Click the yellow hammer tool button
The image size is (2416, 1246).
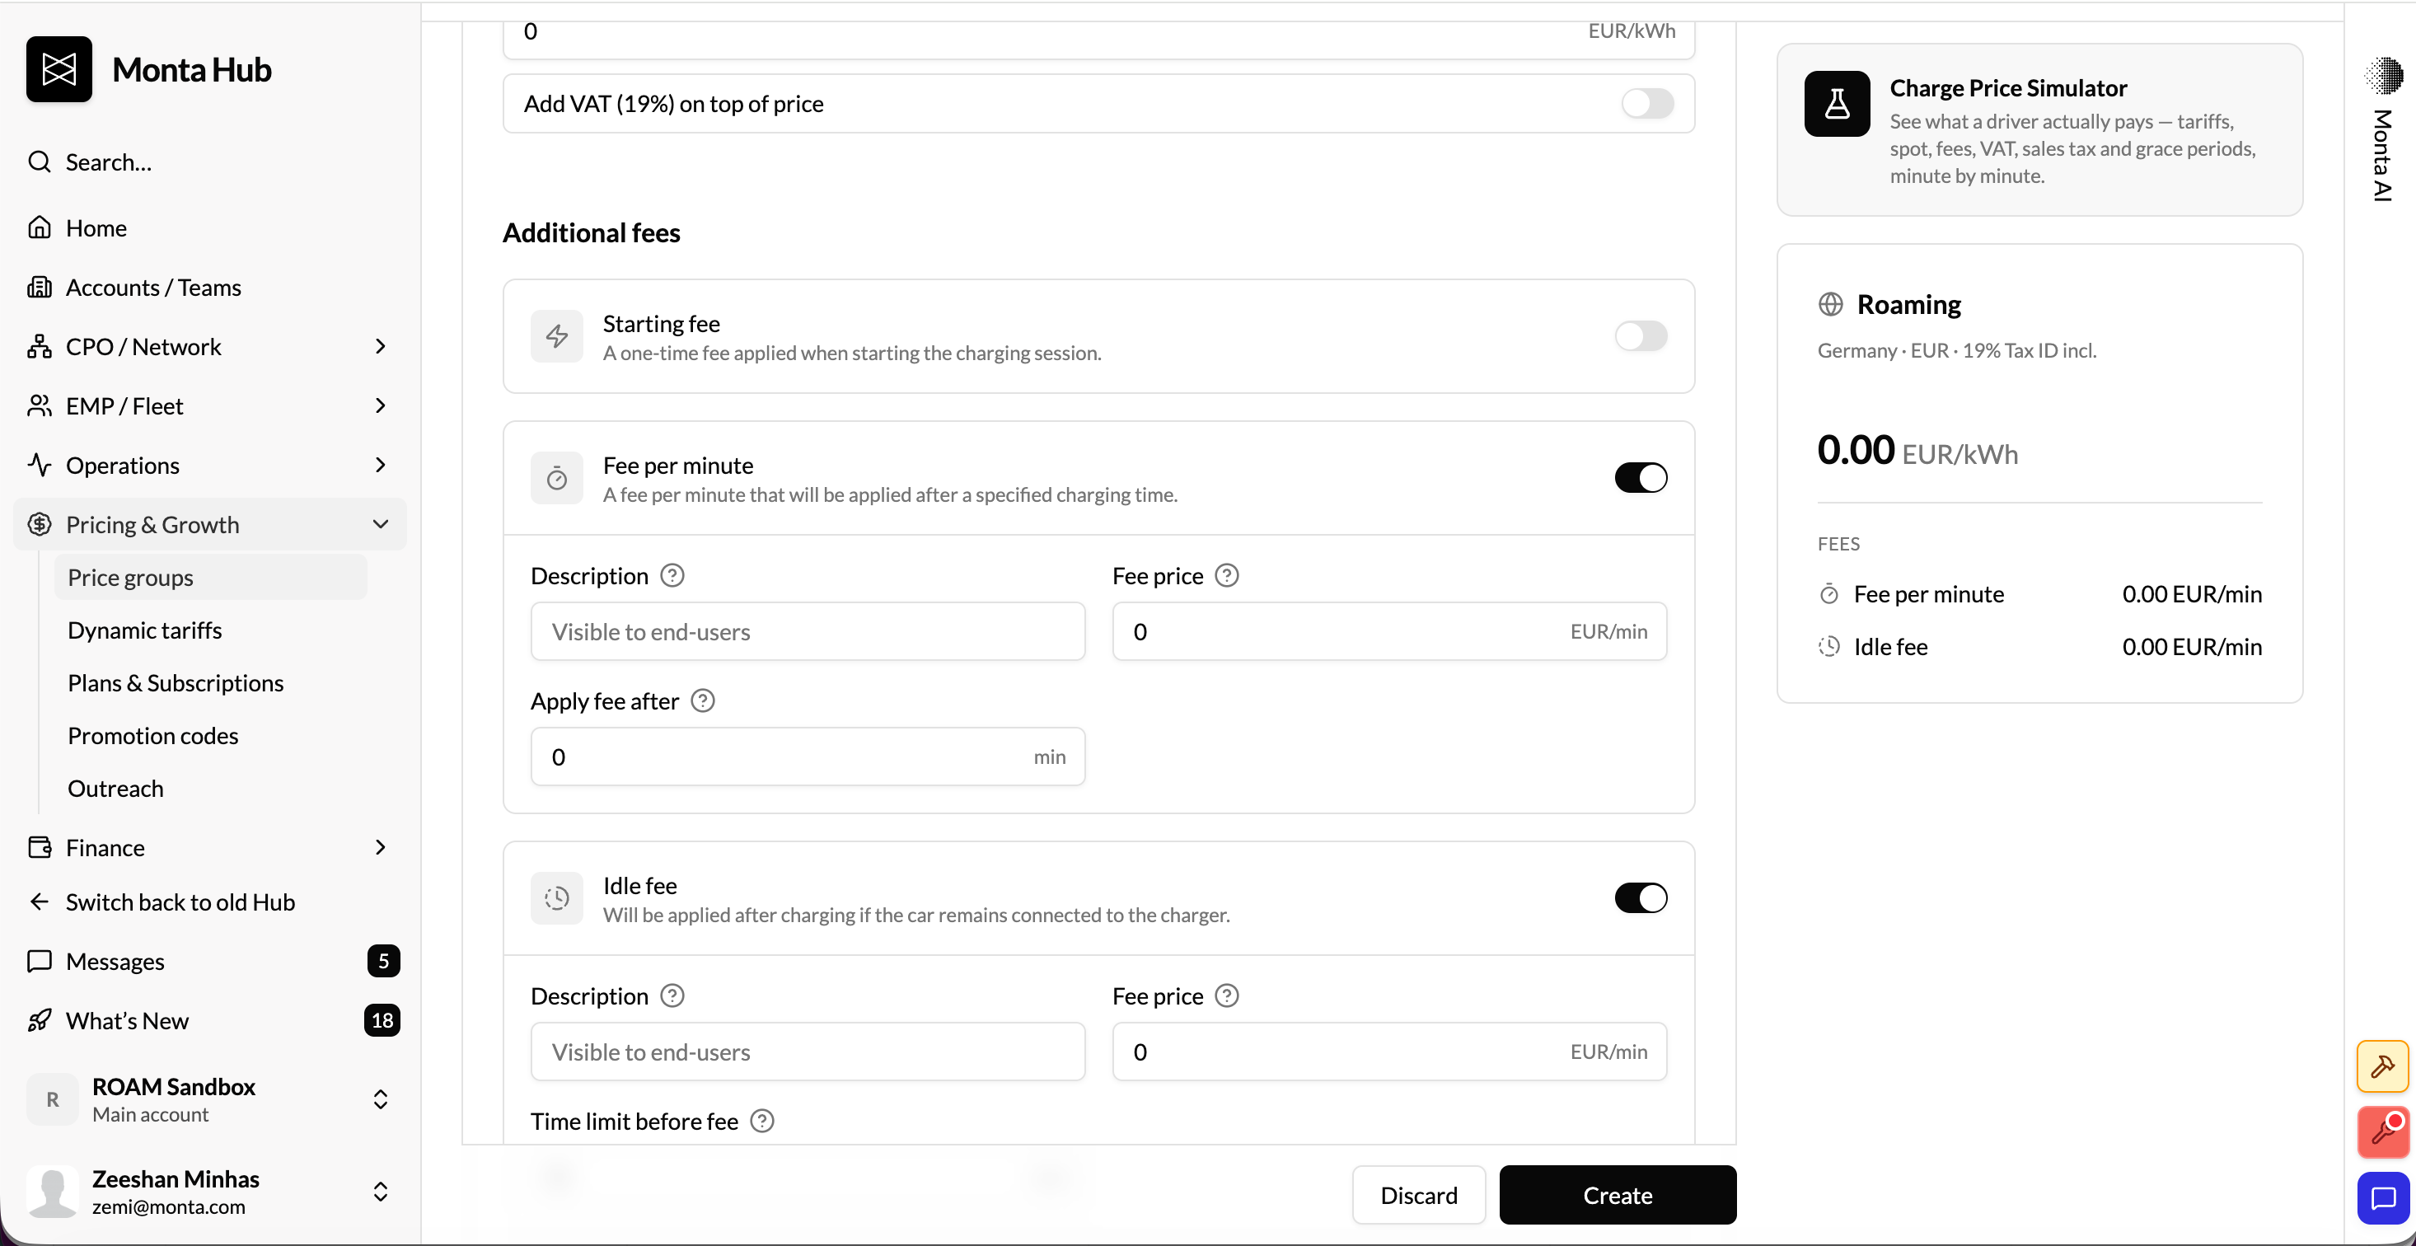pos(2382,1067)
